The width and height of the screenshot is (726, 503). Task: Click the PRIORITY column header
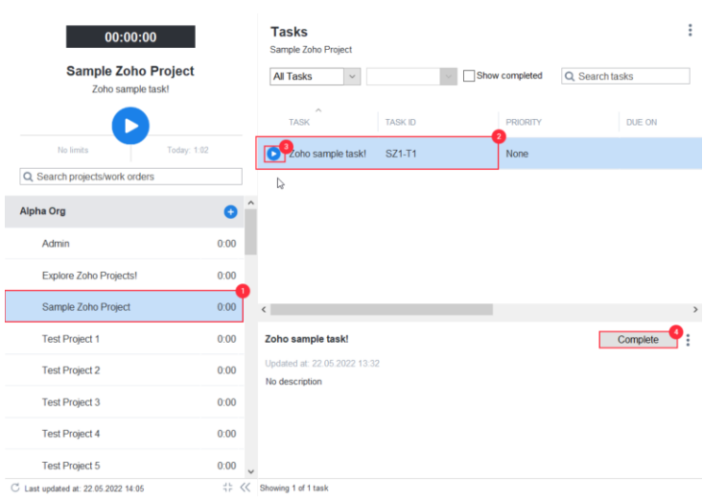pos(524,122)
